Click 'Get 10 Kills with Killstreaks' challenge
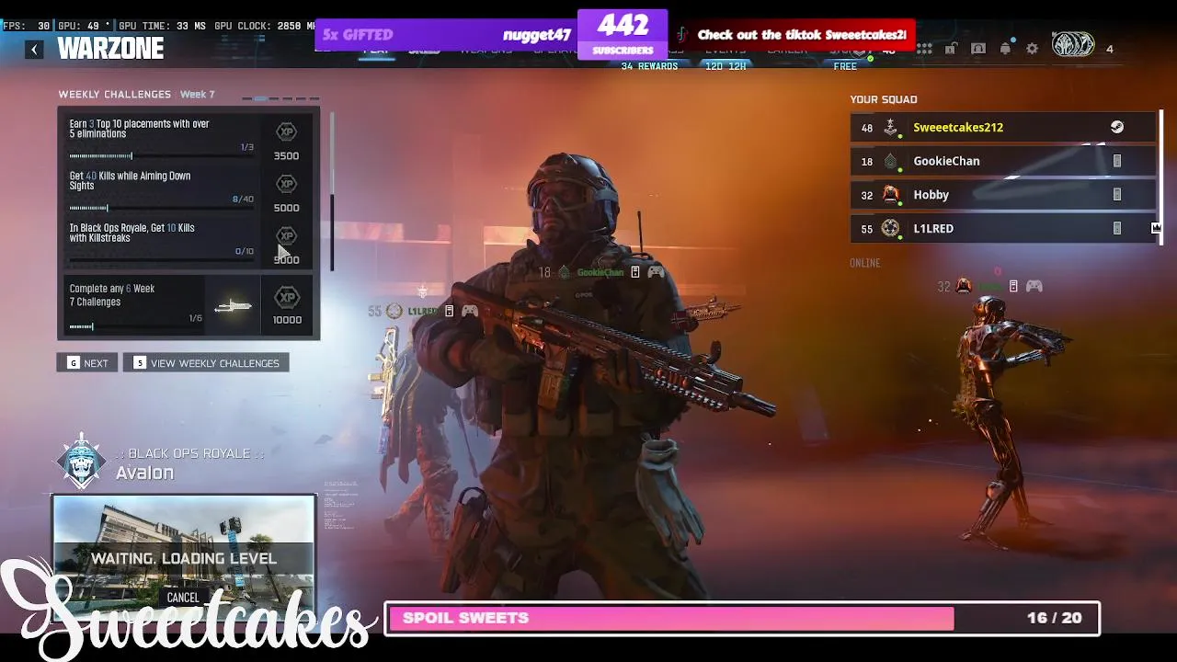The image size is (1177, 662). click(132, 233)
